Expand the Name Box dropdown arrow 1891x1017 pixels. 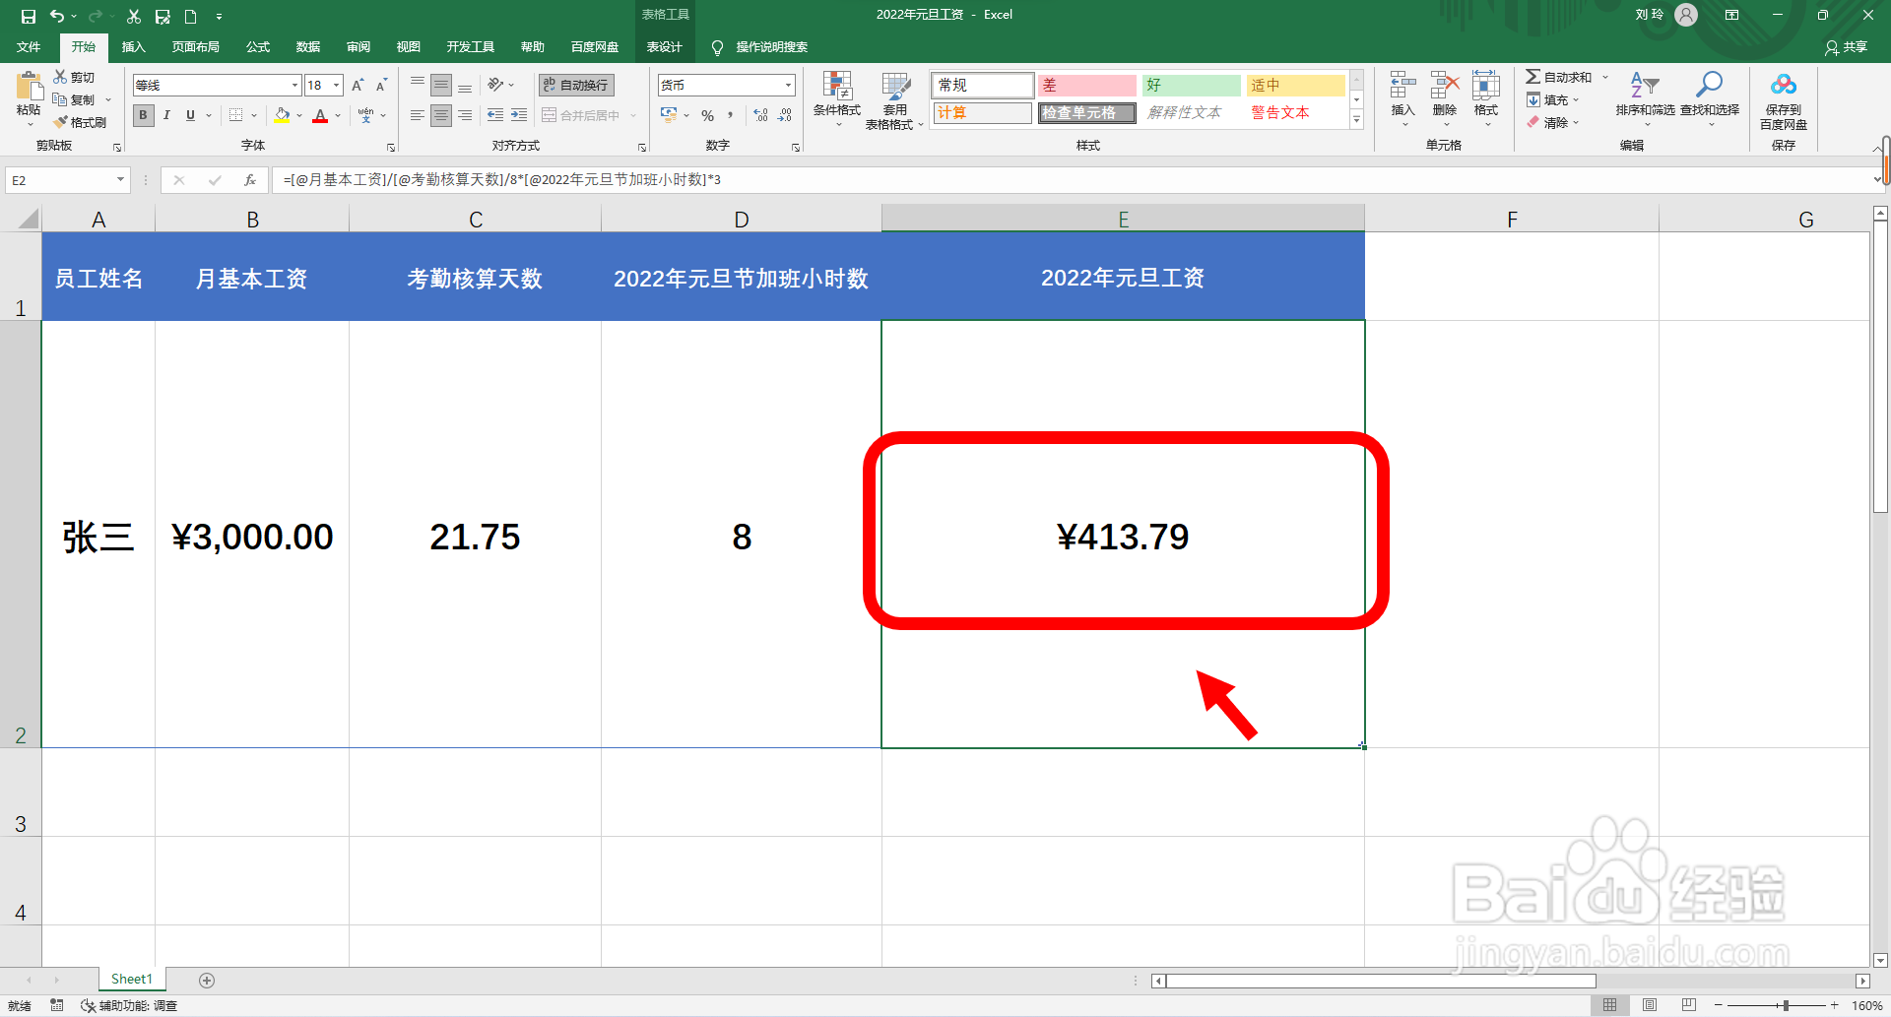[120, 180]
